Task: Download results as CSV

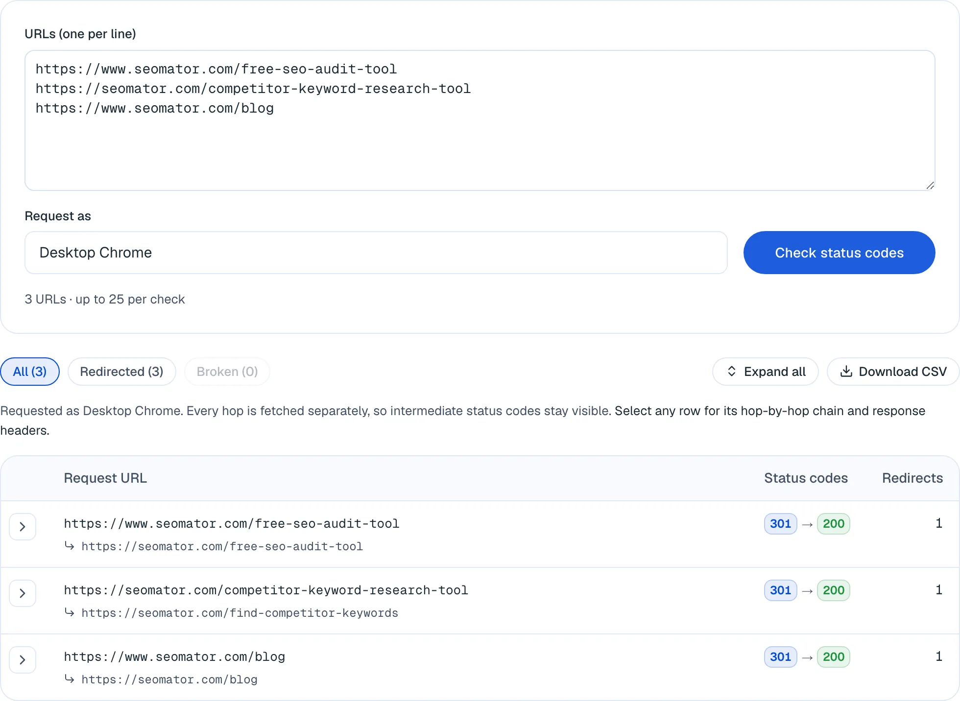Action: [x=893, y=372]
